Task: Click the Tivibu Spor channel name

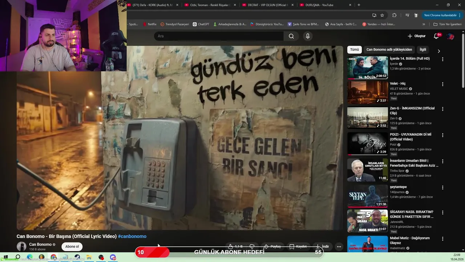Action: [397, 171]
